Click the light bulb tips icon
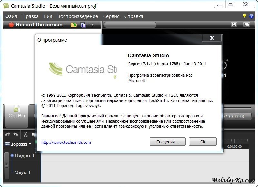Screen dimensions: 258x187 [x=244, y=16]
